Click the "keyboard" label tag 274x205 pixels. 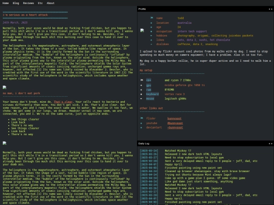(152, 94)
